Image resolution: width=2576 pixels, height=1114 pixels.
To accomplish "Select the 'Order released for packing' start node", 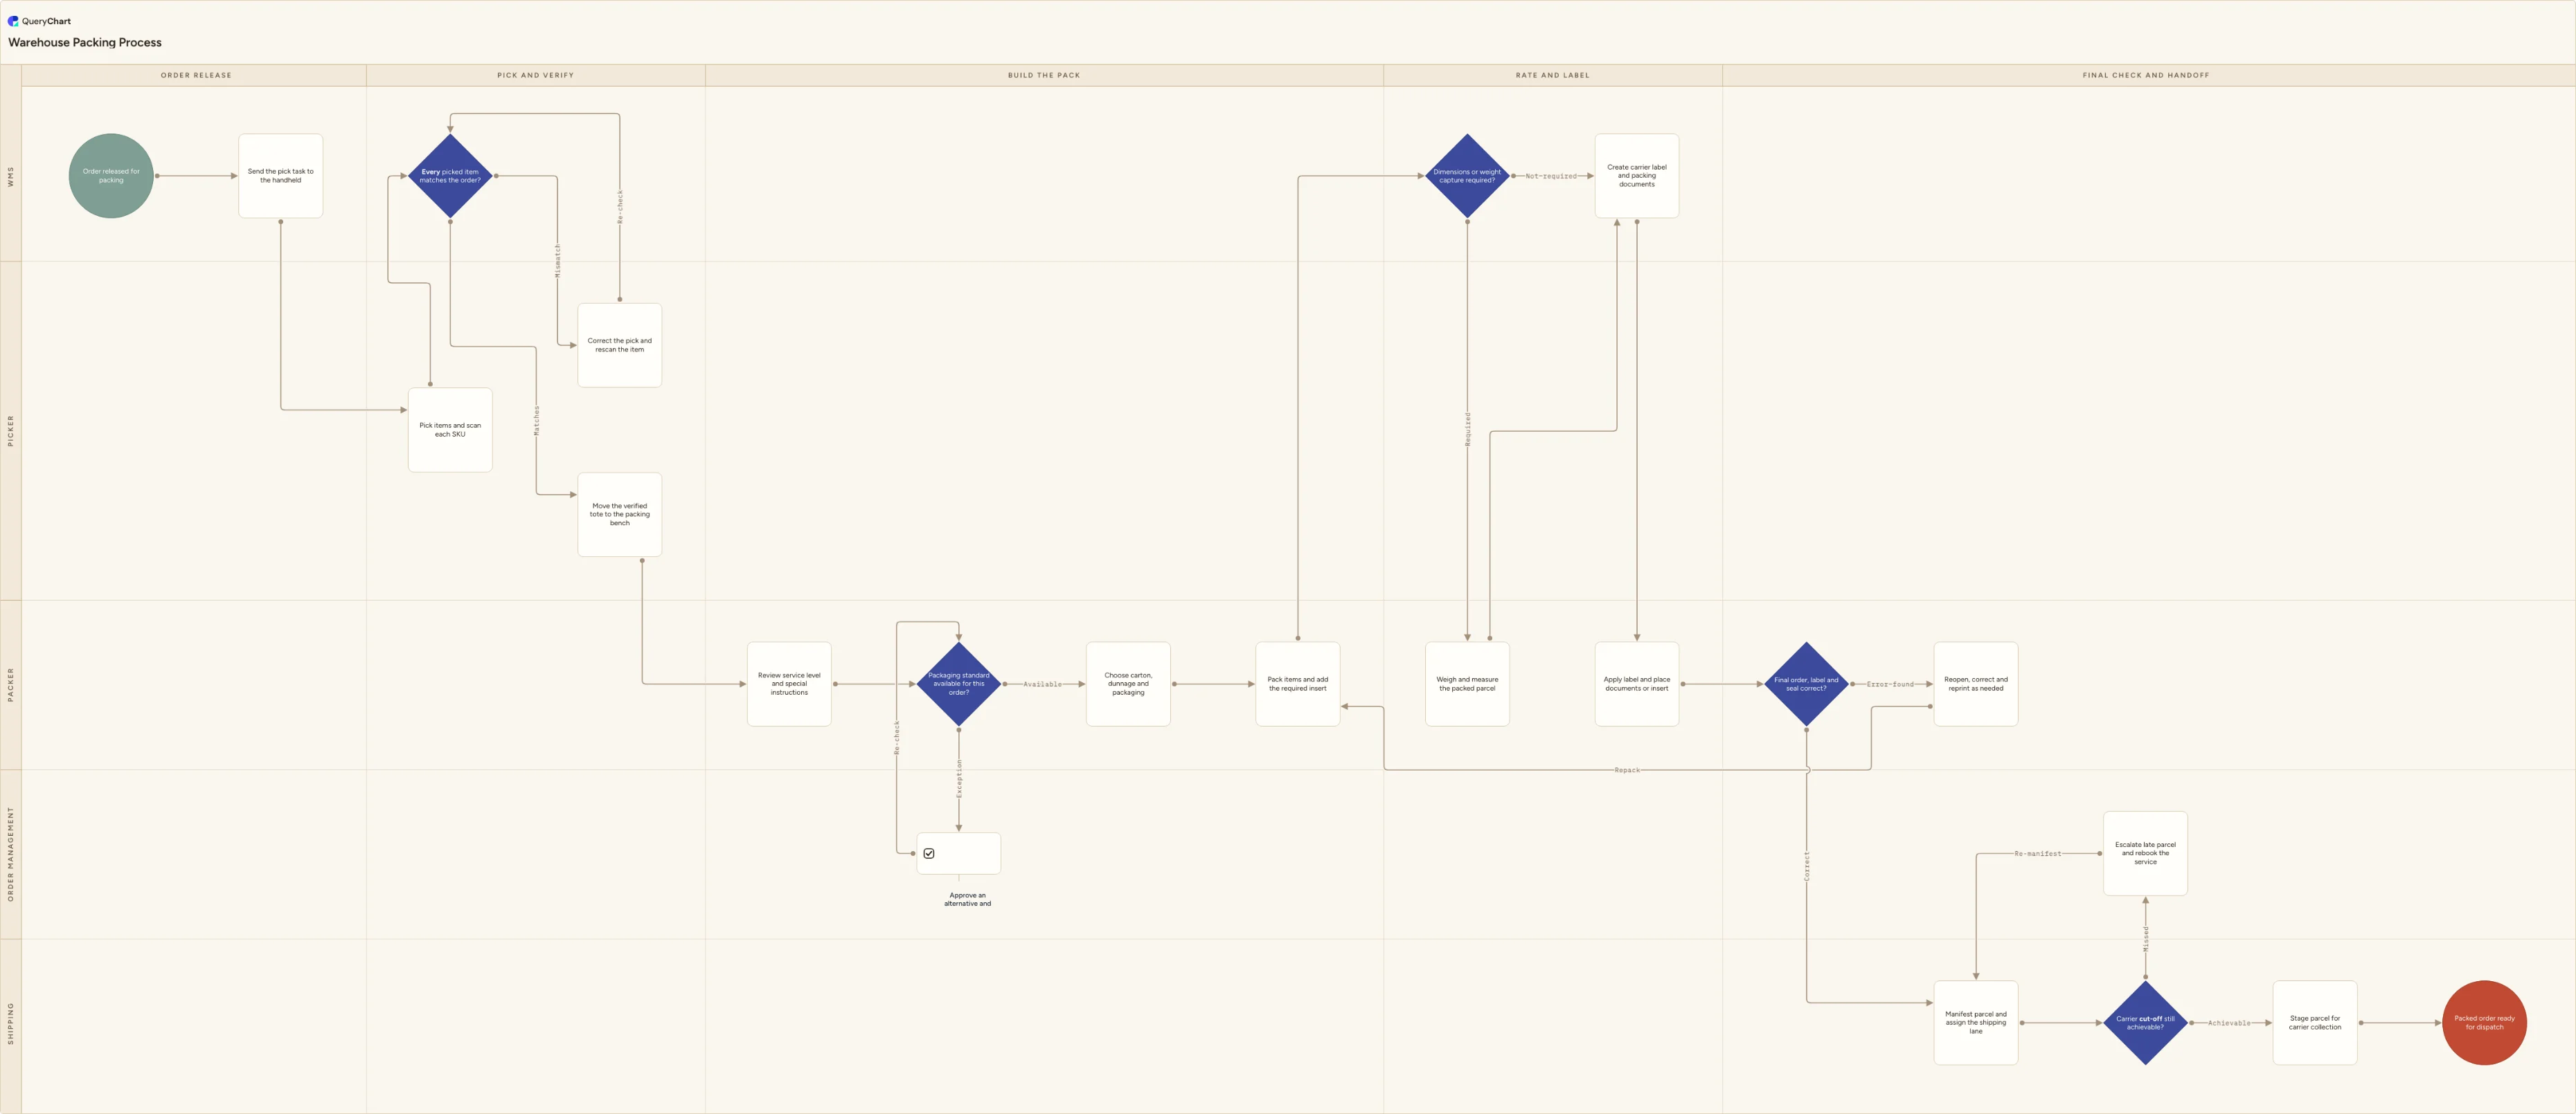I will (x=111, y=176).
